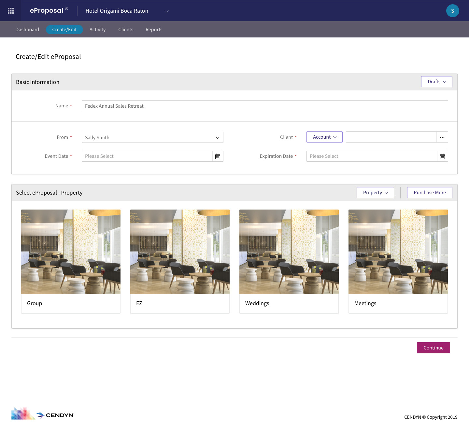
Task: Open the Drafts dropdown
Action: 436,82
